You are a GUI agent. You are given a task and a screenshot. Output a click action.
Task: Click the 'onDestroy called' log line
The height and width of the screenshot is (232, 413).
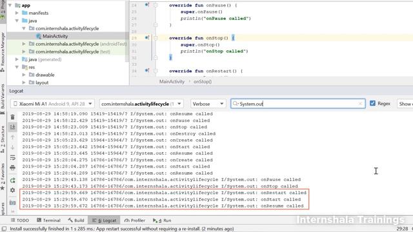(119, 133)
